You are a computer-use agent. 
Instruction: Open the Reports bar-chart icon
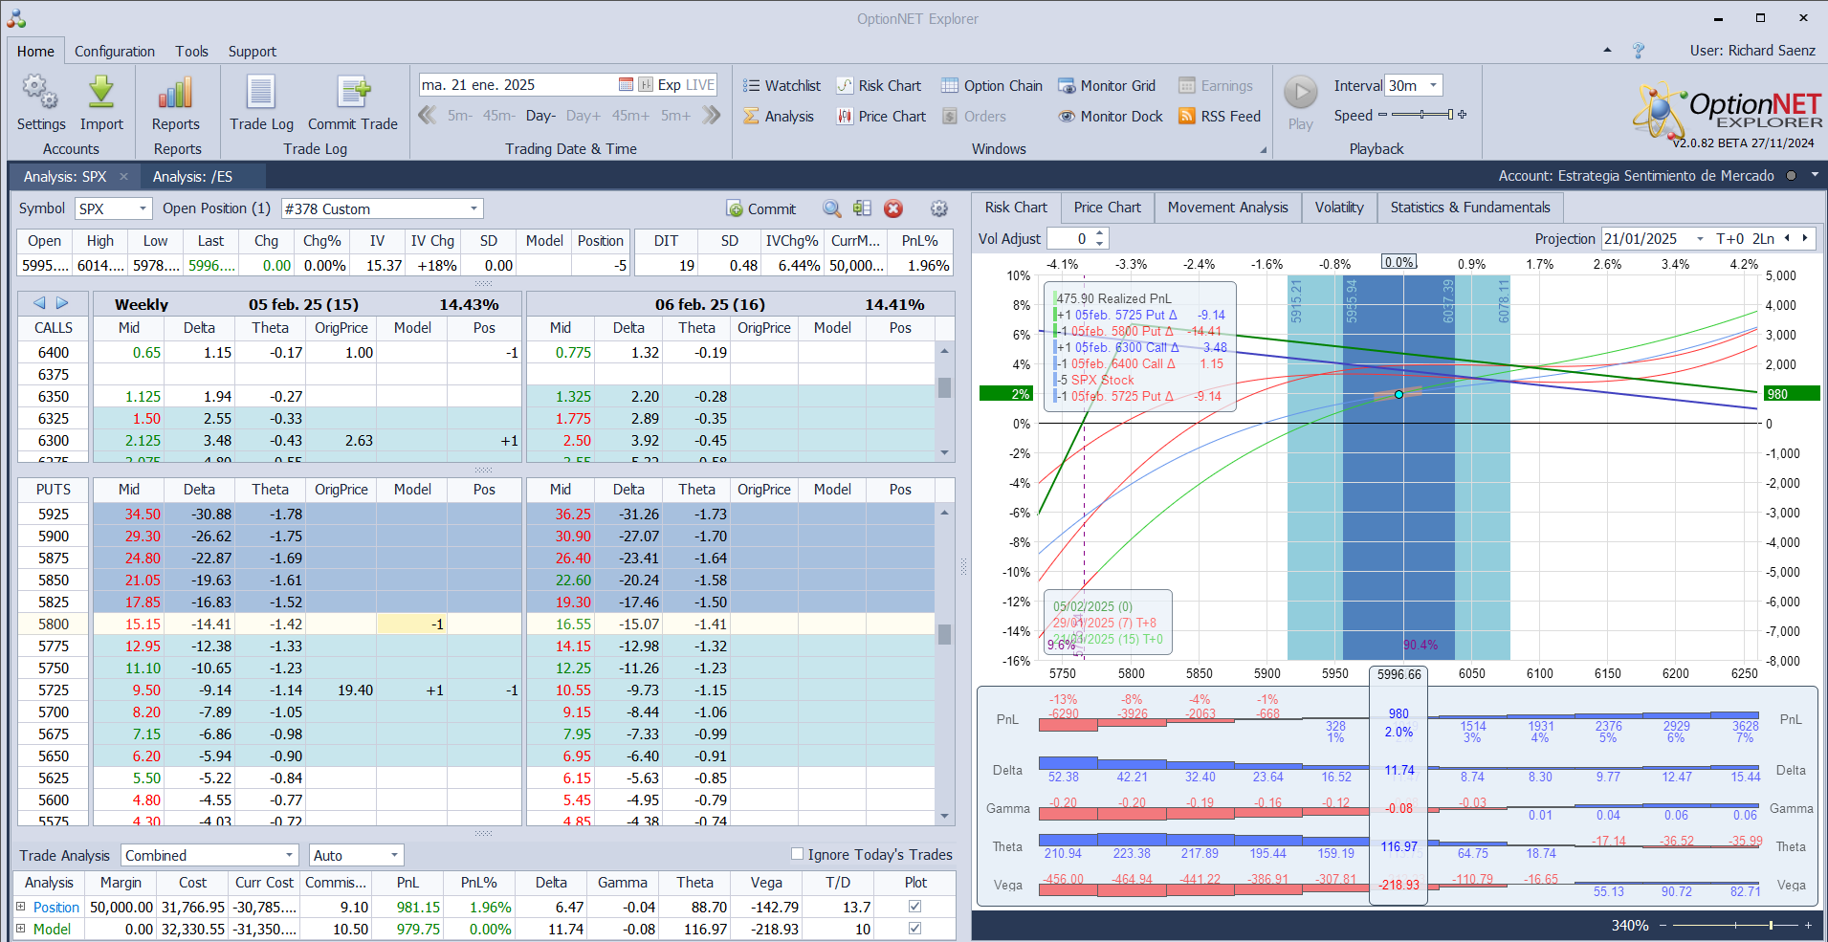(x=176, y=93)
